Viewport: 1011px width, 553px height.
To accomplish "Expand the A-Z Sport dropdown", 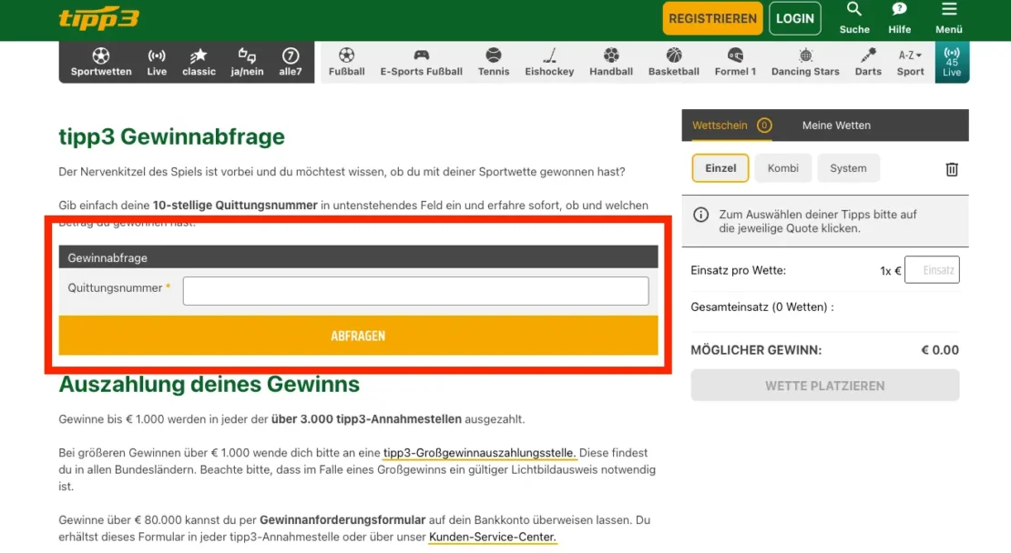I will [x=910, y=62].
